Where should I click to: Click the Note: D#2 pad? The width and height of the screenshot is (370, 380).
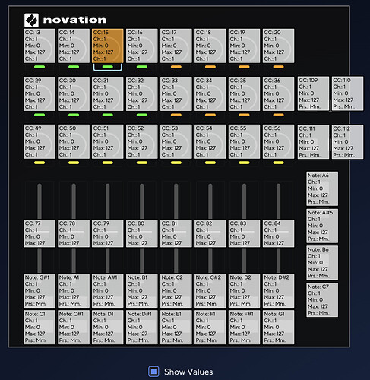[279, 290]
